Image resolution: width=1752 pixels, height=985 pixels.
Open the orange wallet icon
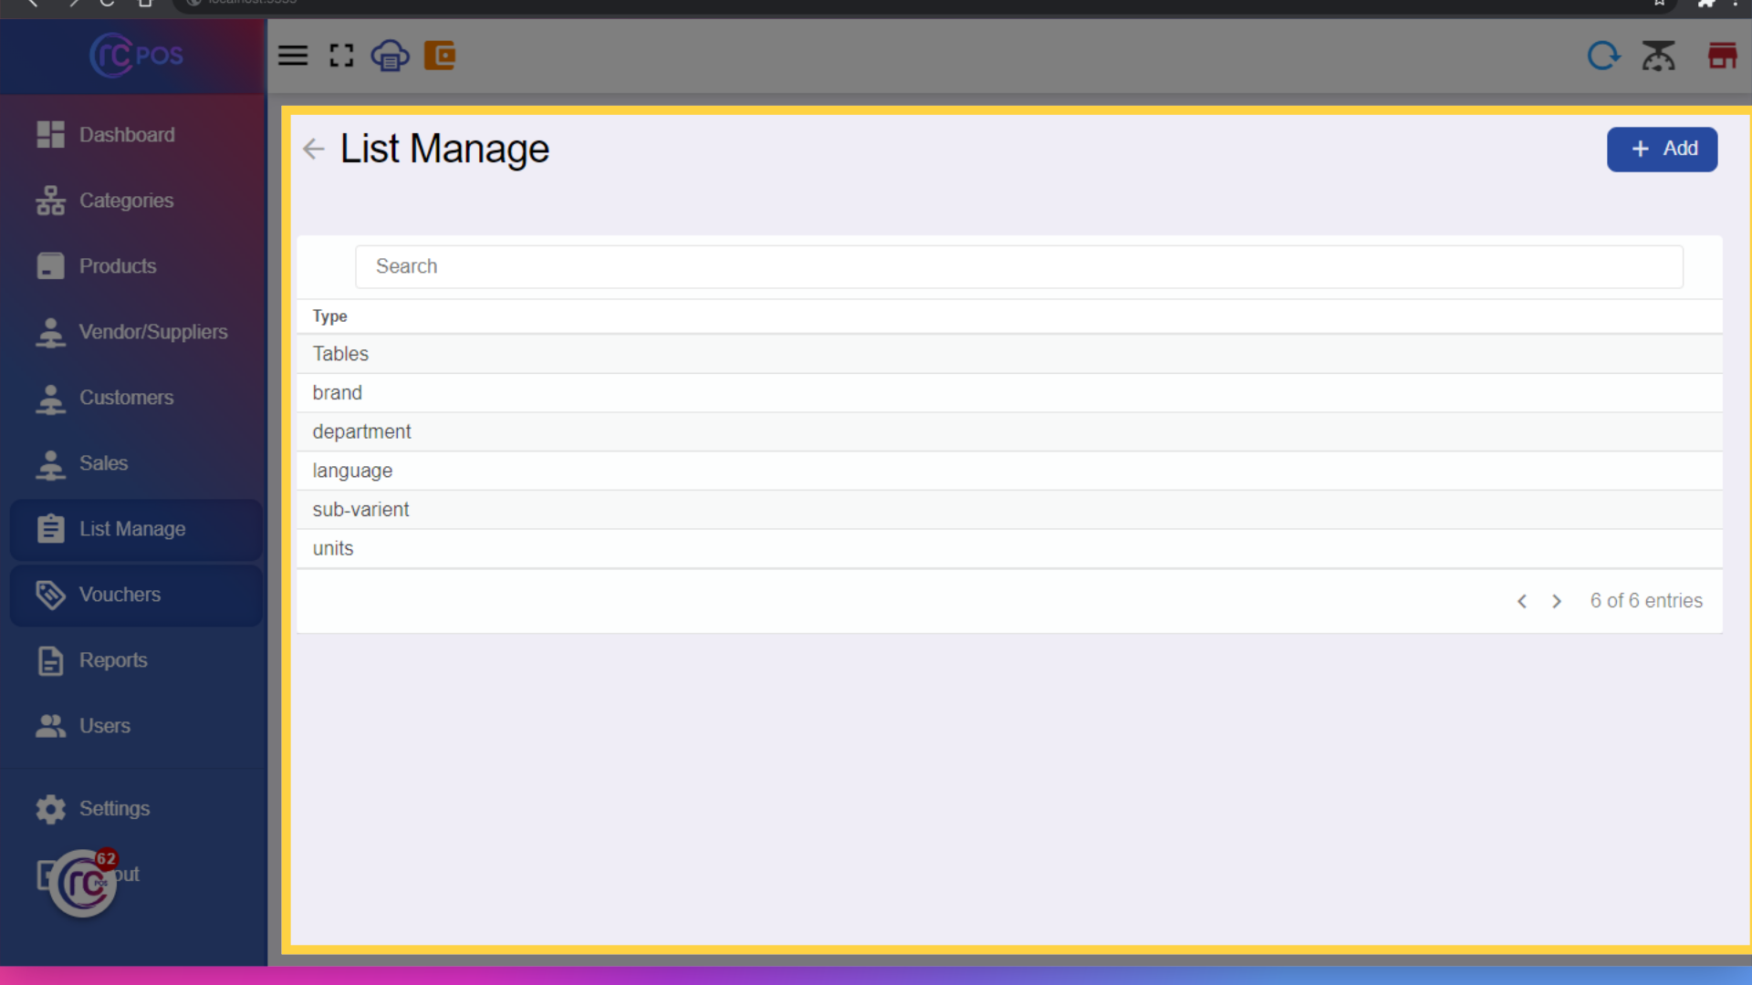pos(440,56)
